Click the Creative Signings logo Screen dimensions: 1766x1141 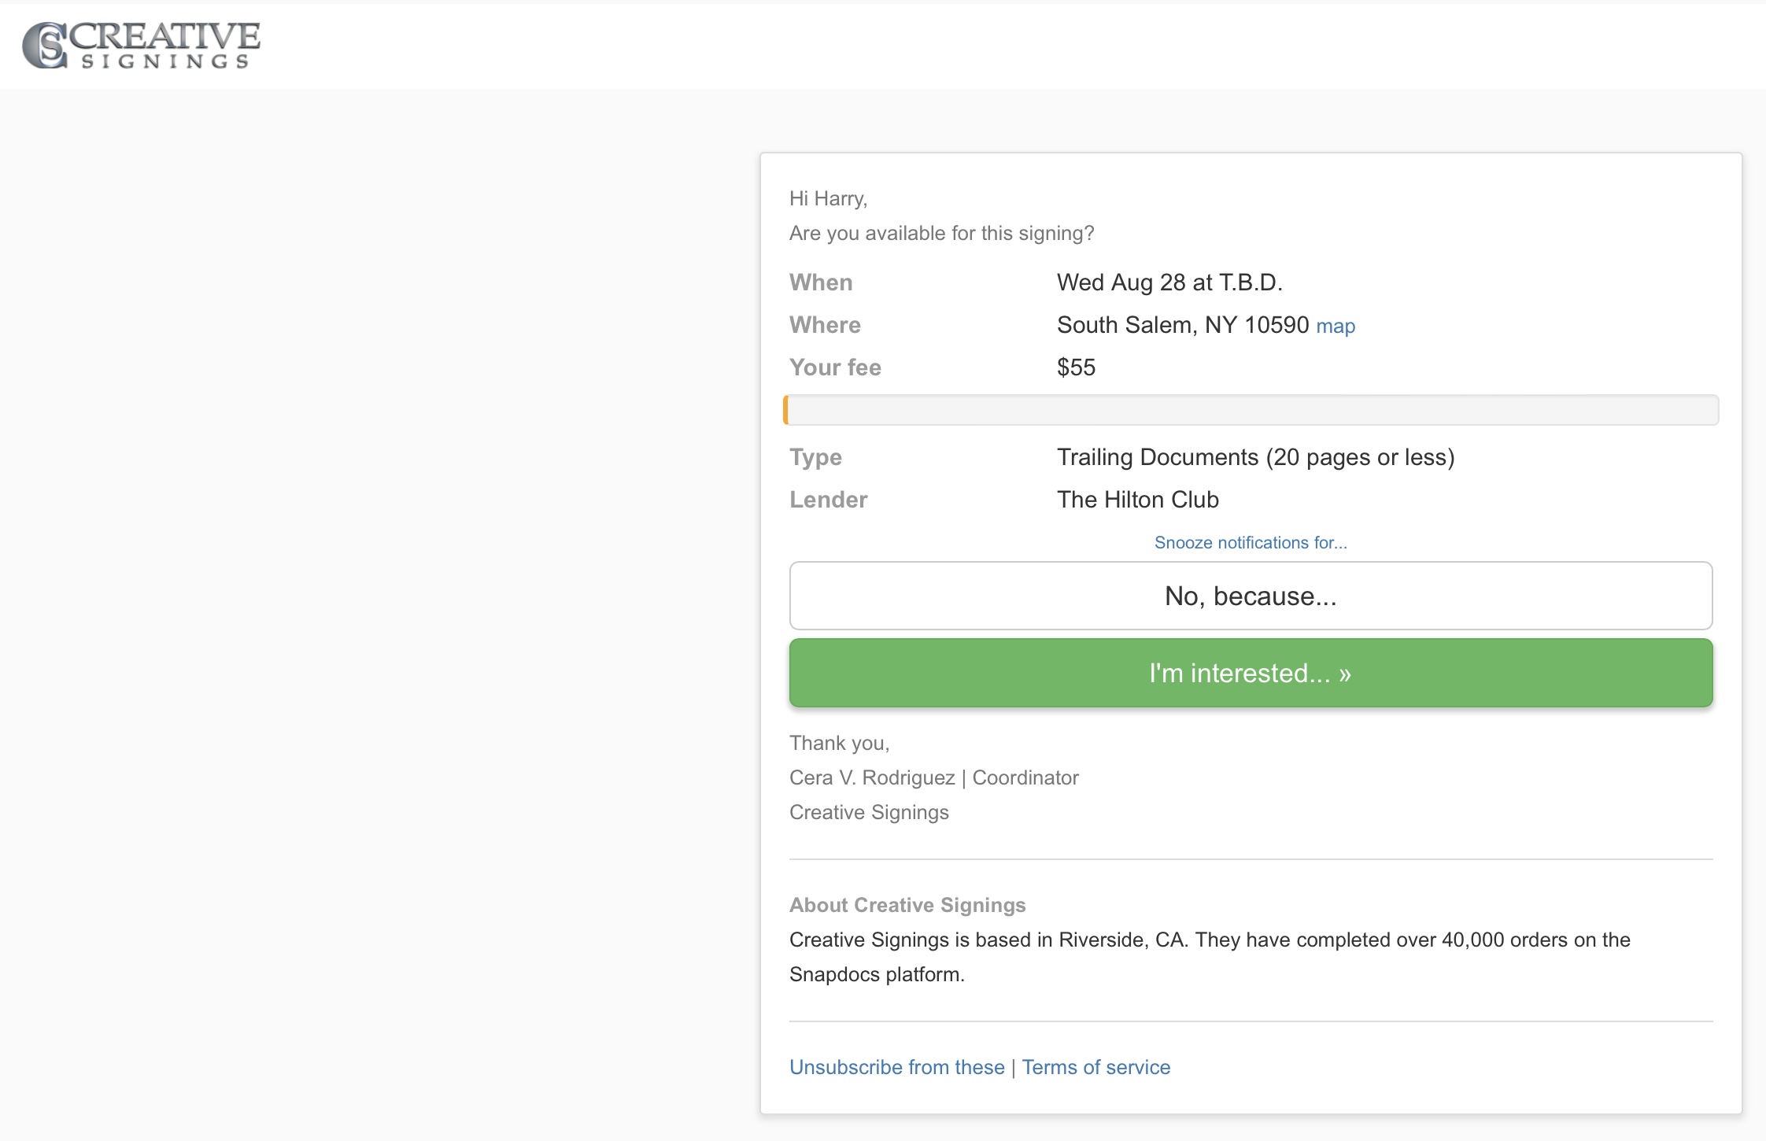point(141,46)
